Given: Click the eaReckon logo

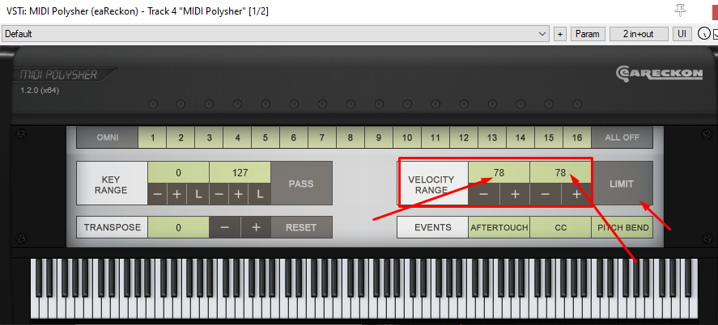Looking at the screenshot, I should pos(660,74).
